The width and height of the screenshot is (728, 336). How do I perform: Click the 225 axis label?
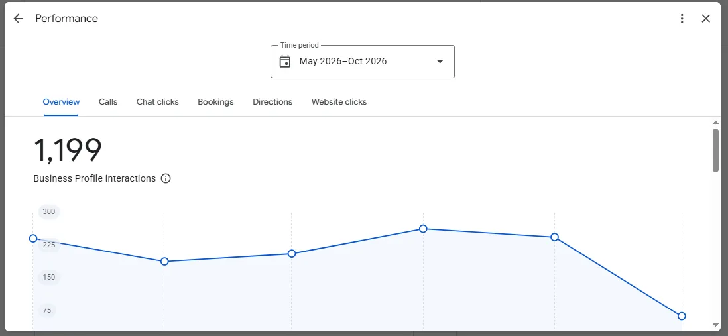pos(49,245)
